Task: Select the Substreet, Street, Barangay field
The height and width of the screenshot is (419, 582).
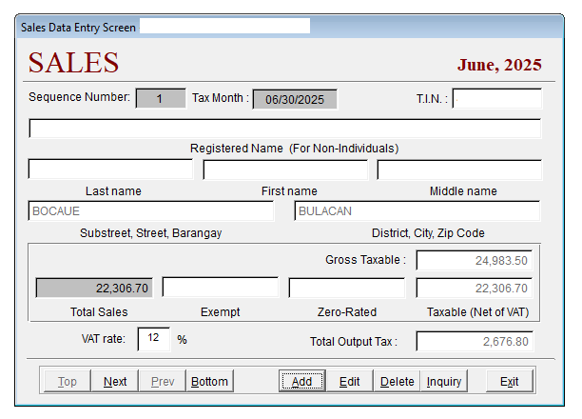Action: 151,210
